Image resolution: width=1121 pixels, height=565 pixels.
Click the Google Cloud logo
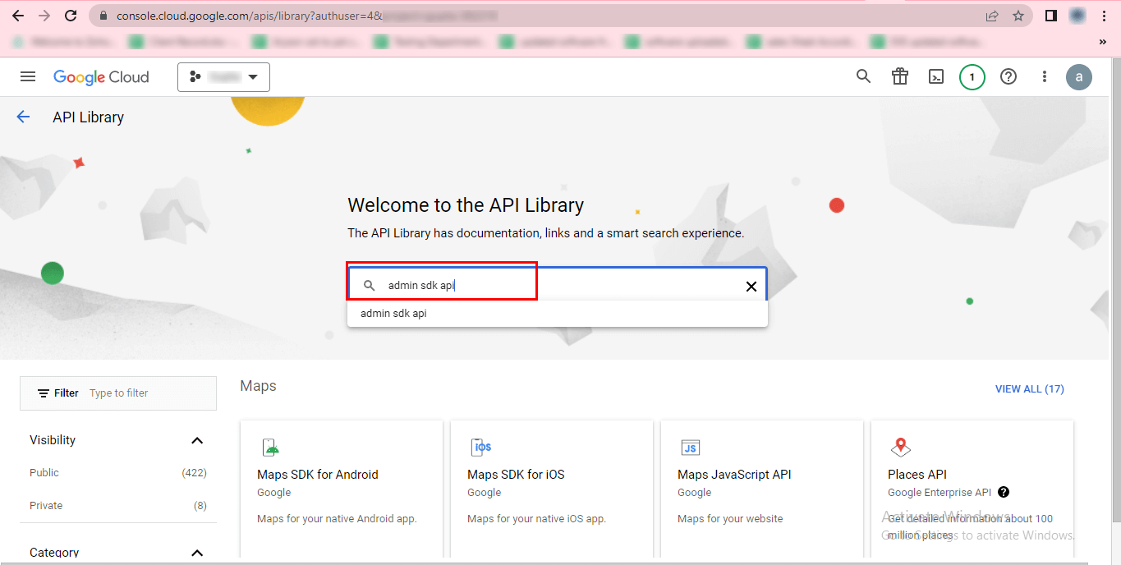(101, 77)
